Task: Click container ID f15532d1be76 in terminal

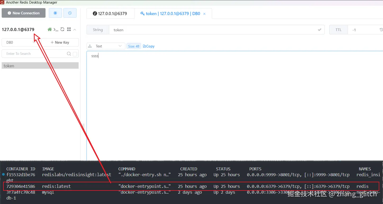Action: (x=21, y=175)
